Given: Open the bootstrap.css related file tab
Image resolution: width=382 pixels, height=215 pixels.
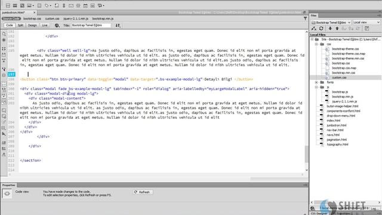Looking at the screenshot, I should 32,19.
